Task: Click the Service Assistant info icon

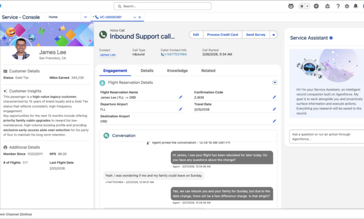Action: click(331, 38)
